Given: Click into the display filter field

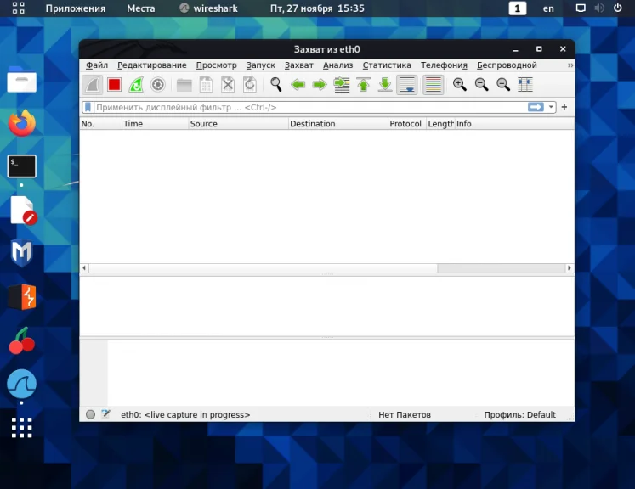Looking at the screenshot, I should [x=309, y=107].
